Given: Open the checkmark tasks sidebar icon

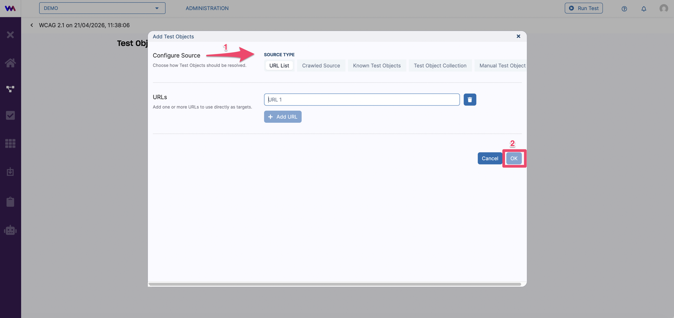Looking at the screenshot, I should (10, 115).
